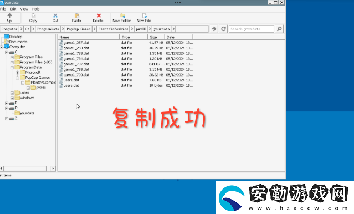Click the PopCap Games breadcrumb segment

(79, 29)
